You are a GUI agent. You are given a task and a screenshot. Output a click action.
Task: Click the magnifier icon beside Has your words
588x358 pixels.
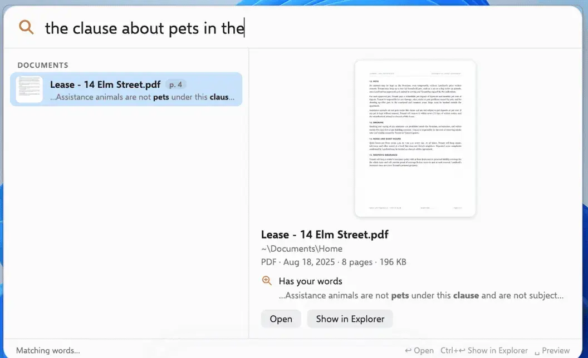[267, 281]
